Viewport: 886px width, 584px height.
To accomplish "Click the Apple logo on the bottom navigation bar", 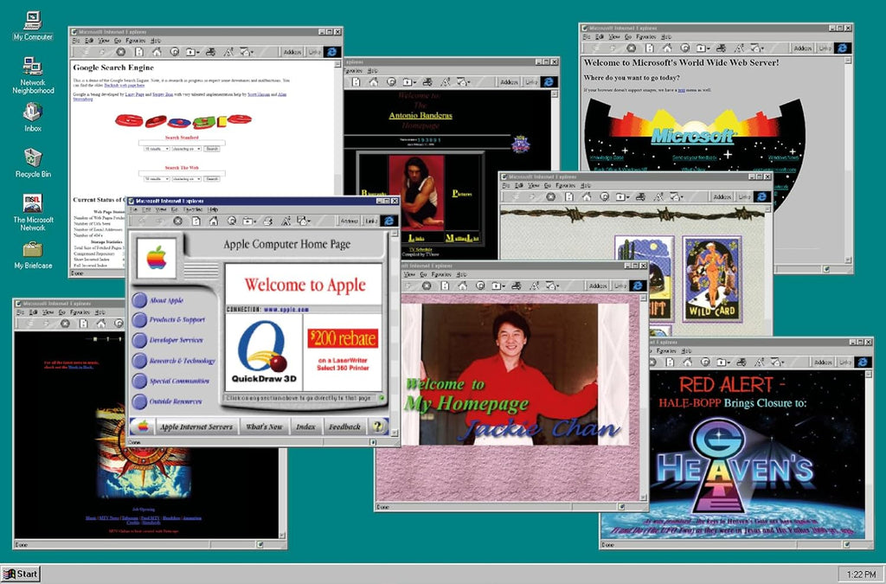I will pos(144,427).
